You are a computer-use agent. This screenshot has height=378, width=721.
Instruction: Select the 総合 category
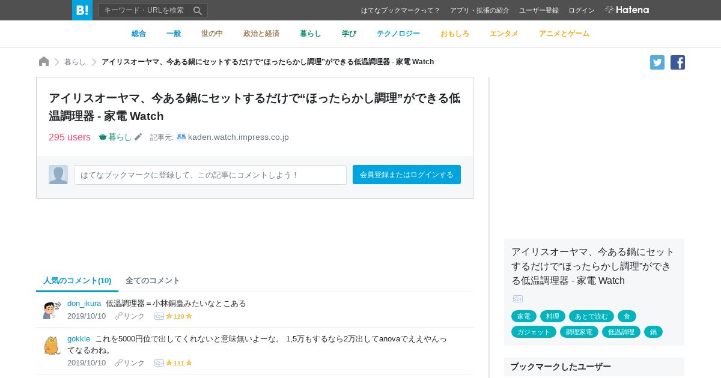[139, 34]
